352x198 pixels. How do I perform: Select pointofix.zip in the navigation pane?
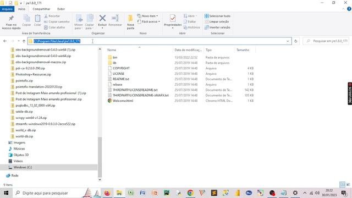(24, 81)
